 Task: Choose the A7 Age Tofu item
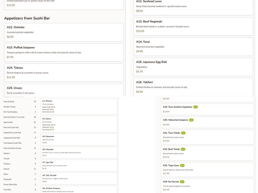(x=79, y=165)
